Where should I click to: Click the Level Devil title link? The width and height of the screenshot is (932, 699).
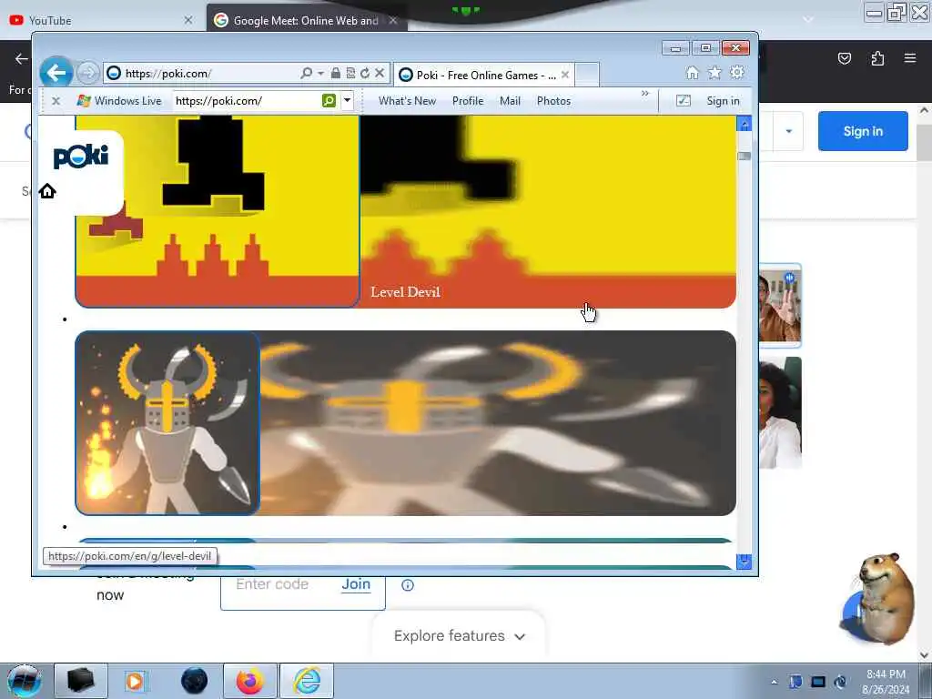click(405, 292)
